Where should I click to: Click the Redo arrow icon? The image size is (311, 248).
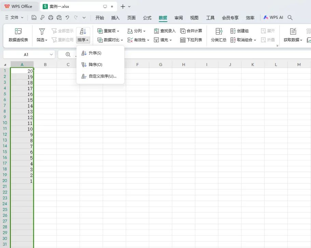tap(76, 17)
